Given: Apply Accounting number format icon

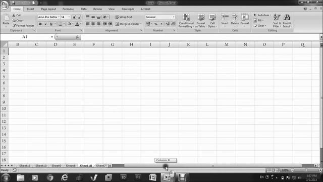Looking at the screenshot, I should pyautogui.click(x=148, y=24).
